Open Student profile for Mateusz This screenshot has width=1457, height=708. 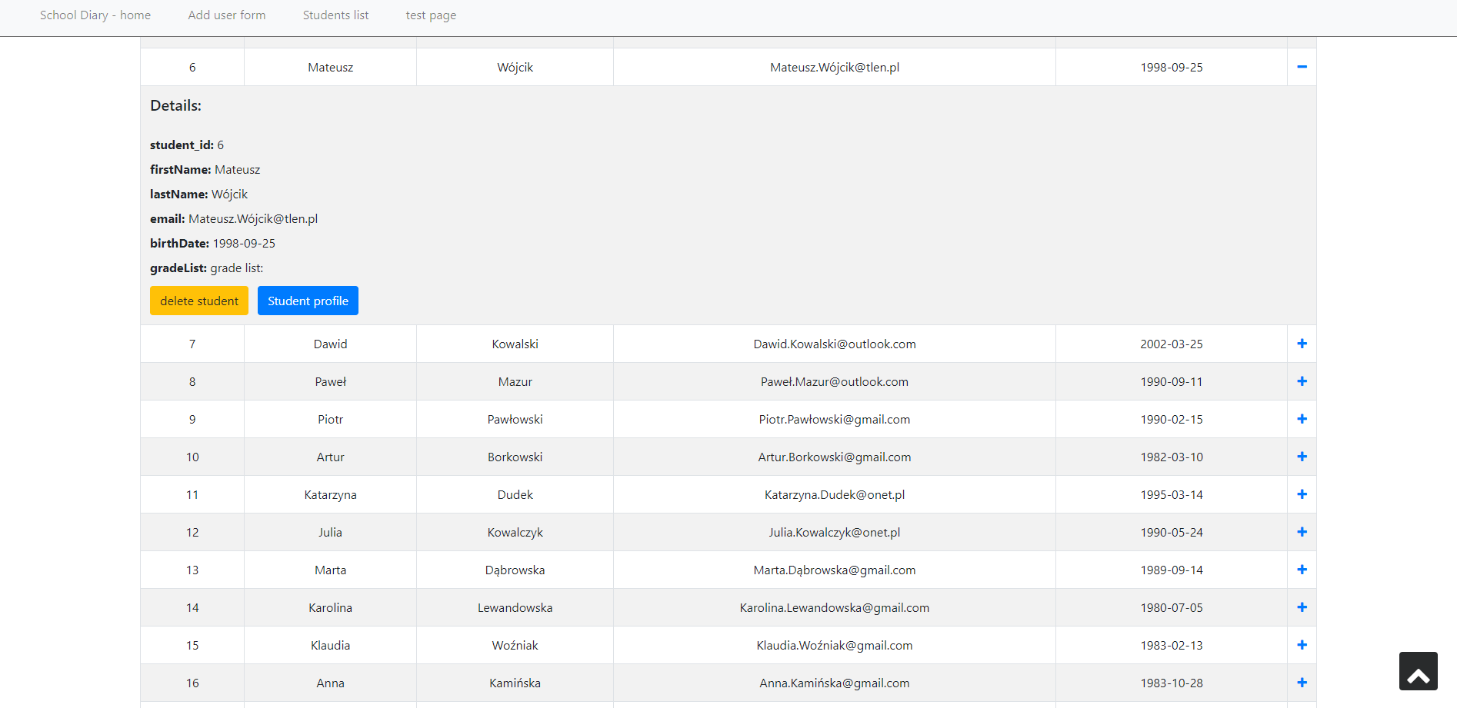point(308,301)
